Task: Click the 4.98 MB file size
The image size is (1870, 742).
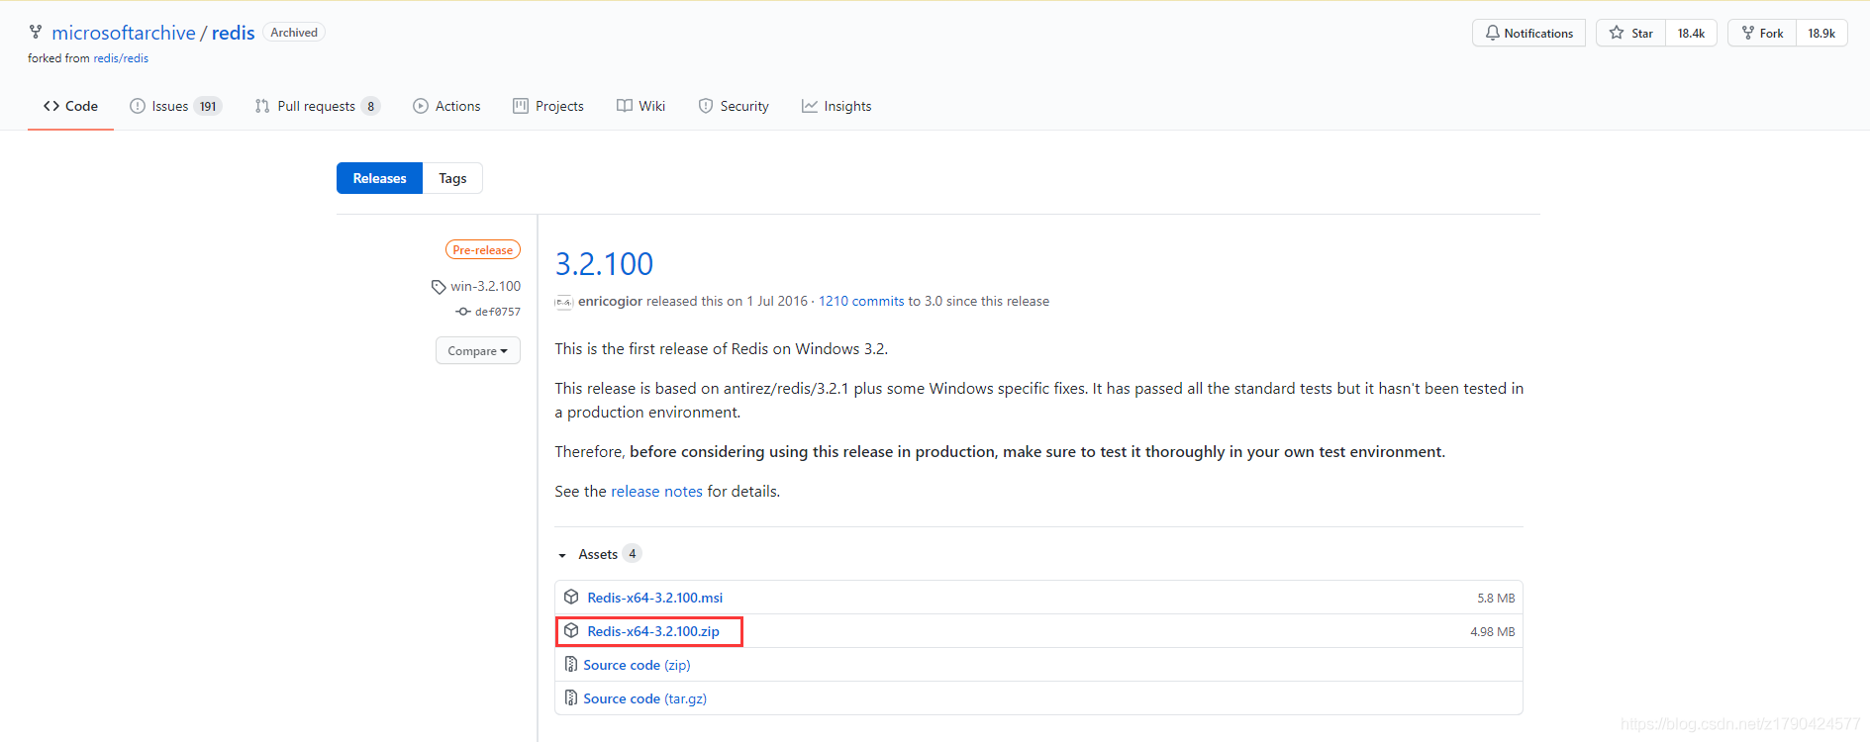Action: point(1492,631)
